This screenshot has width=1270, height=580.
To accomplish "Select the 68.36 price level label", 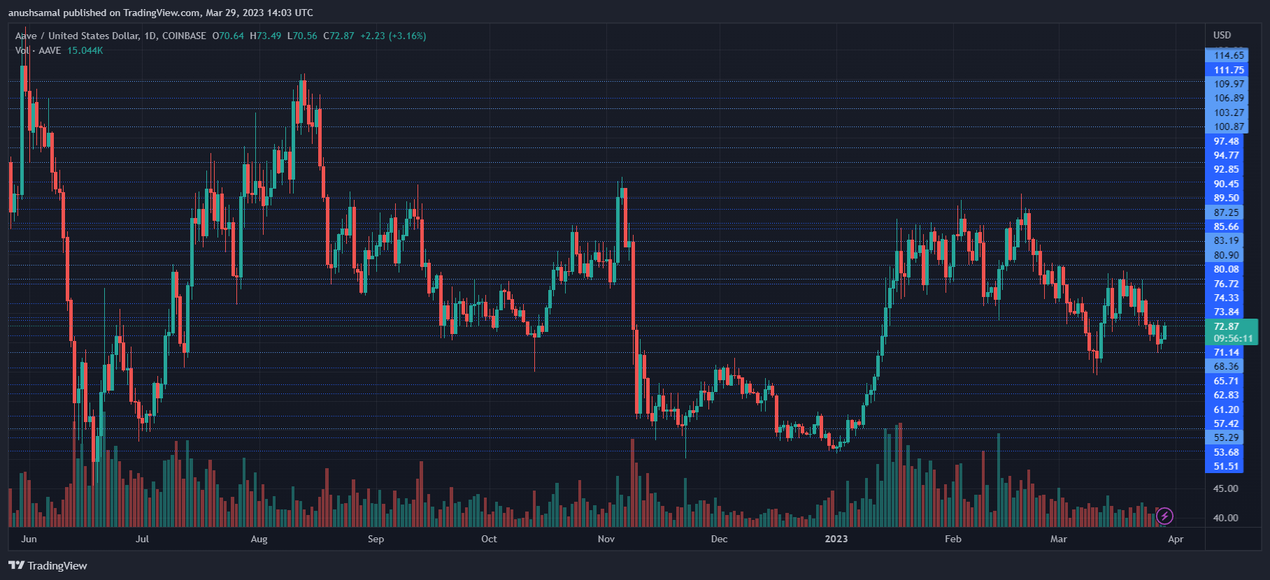I will [x=1226, y=366].
